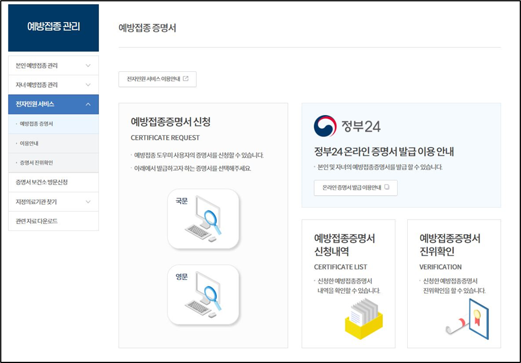Click 예방접종증명서 신청 heading
The height and width of the screenshot is (363, 521).
pos(171,122)
